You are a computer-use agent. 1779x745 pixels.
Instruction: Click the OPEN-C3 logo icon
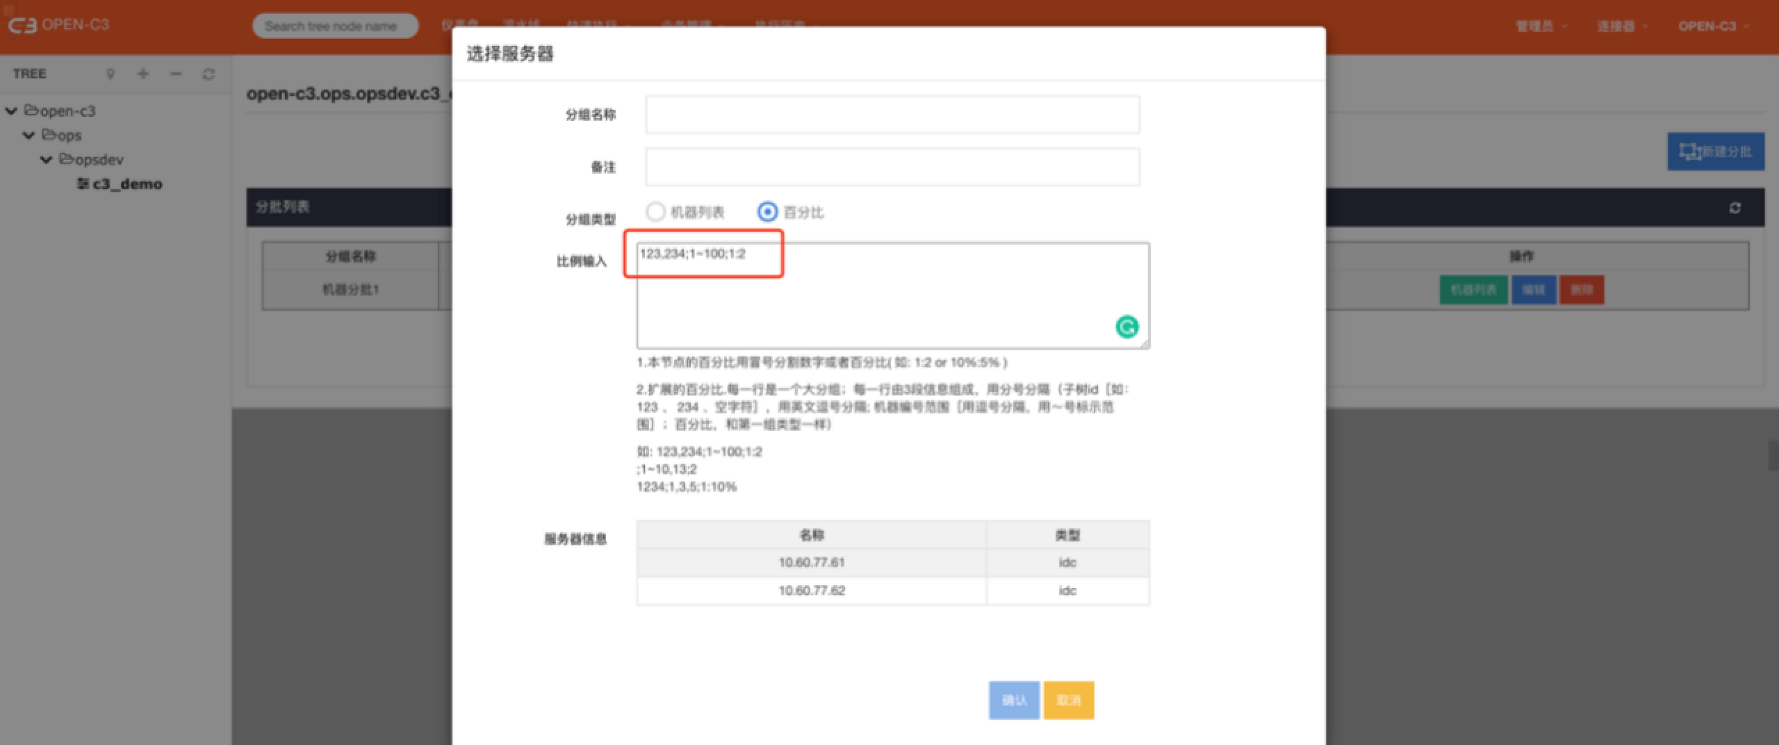point(22,26)
